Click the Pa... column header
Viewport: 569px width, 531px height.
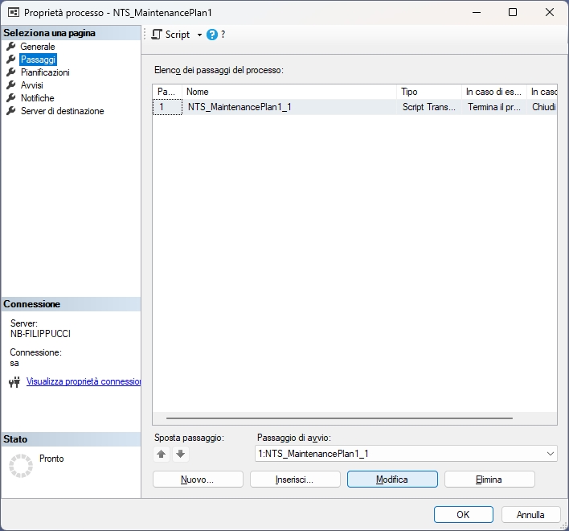click(x=167, y=92)
